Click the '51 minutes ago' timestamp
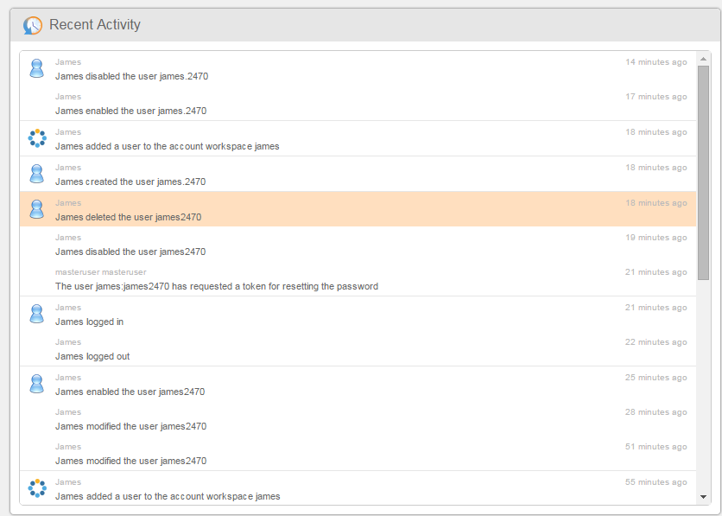This screenshot has width=722, height=516. (x=655, y=447)
